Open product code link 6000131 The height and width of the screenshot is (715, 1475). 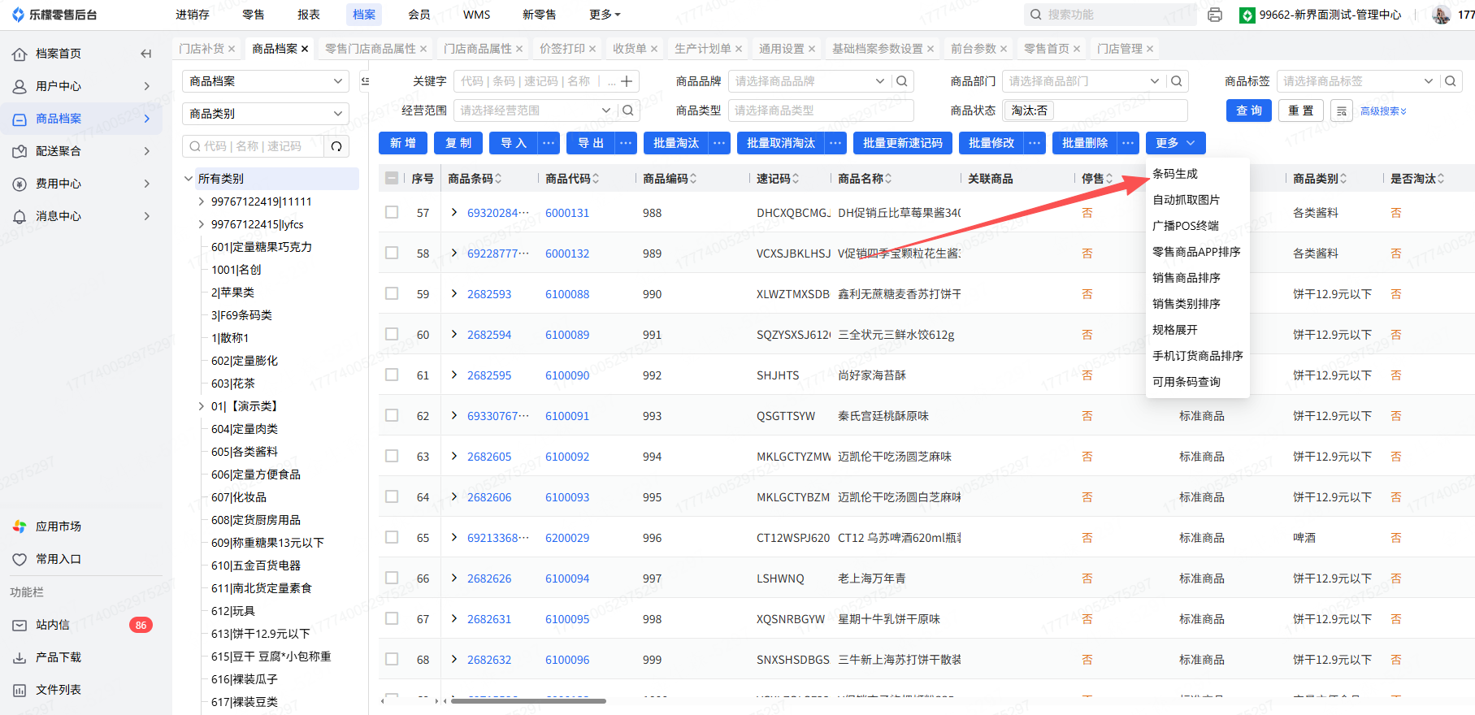pyautogui.click(x=567, y=213)
